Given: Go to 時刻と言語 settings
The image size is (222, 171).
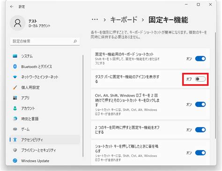Looking at the screenshot, I should [45, 119].
